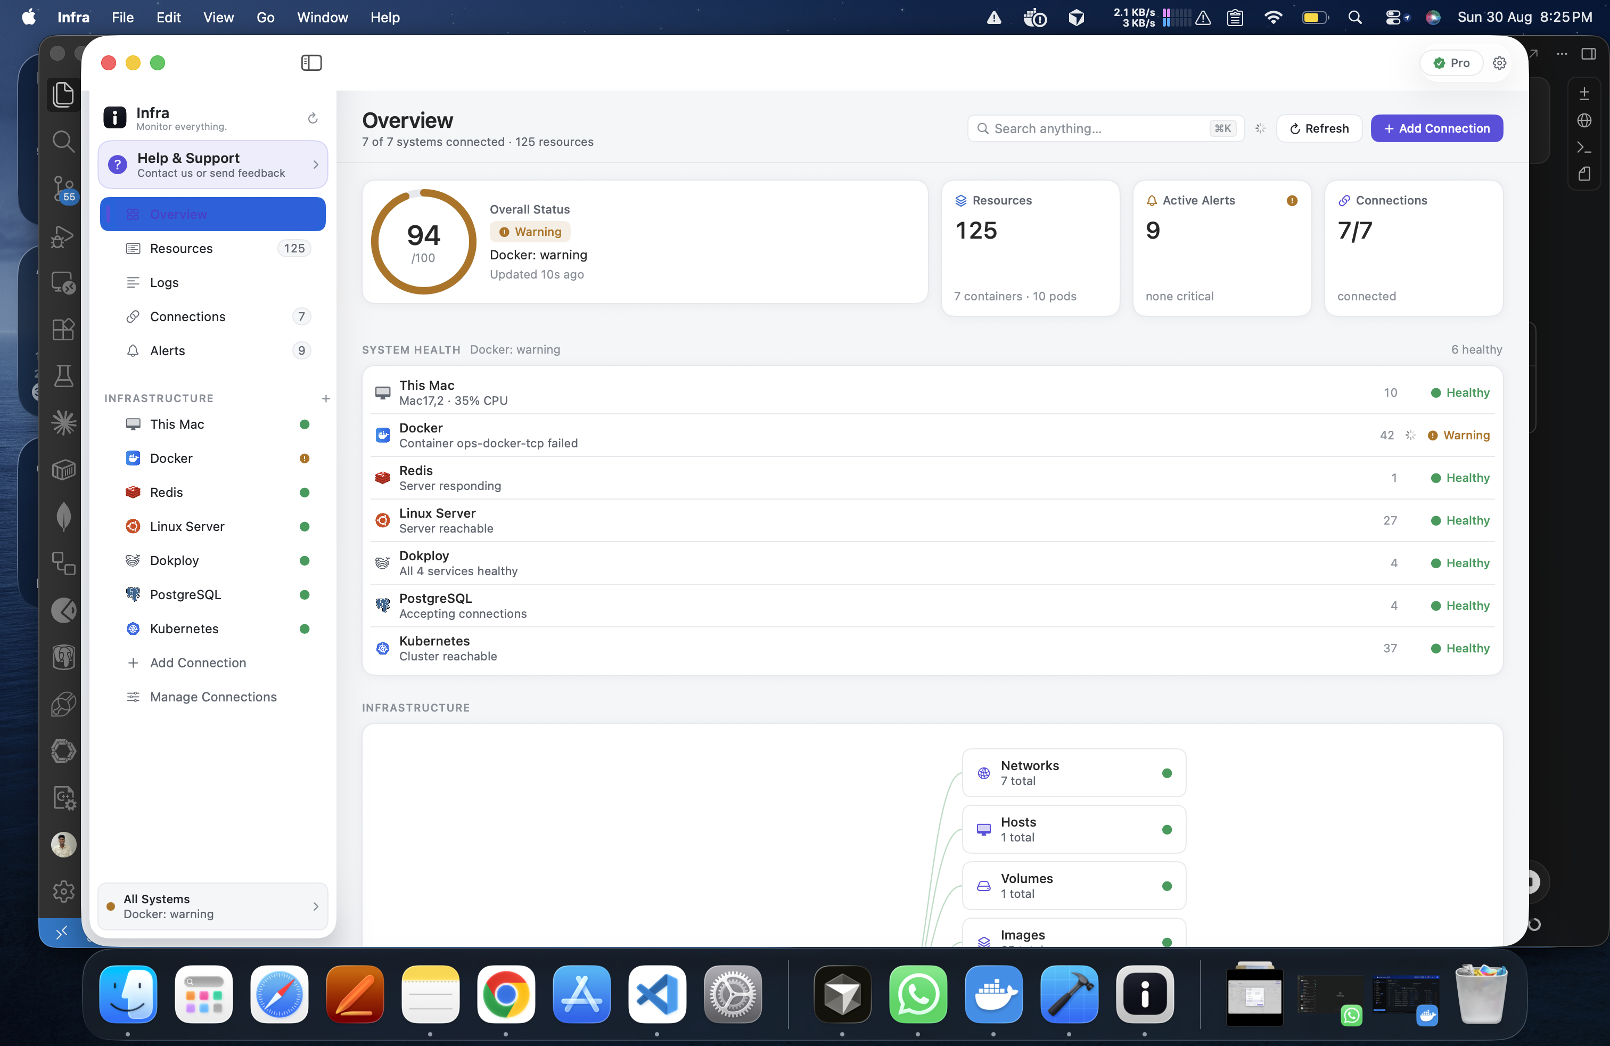1610x1046 pixels.
Task: Open Kubernetes row in System Health list
Action: (932, 648)
